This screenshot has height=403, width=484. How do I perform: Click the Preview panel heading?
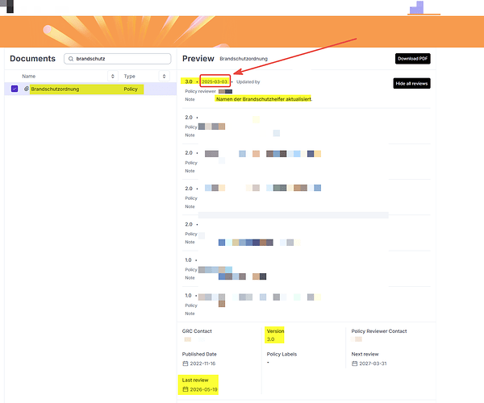click(x=198, y=59)
